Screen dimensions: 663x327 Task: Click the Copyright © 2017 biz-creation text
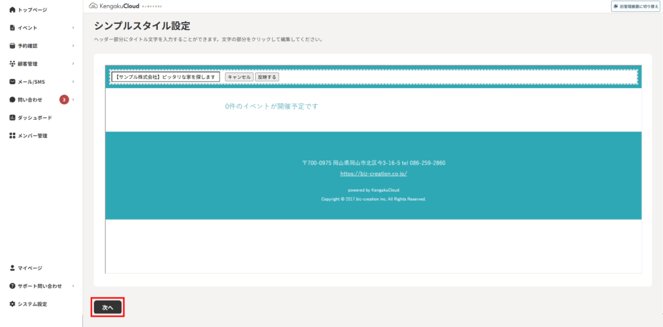(374, 199)
